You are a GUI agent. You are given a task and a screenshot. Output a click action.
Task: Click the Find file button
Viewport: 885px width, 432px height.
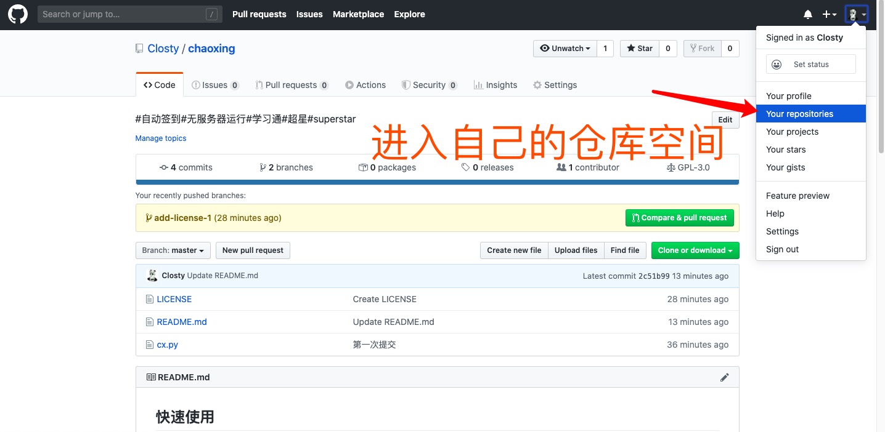pos(625,250)
